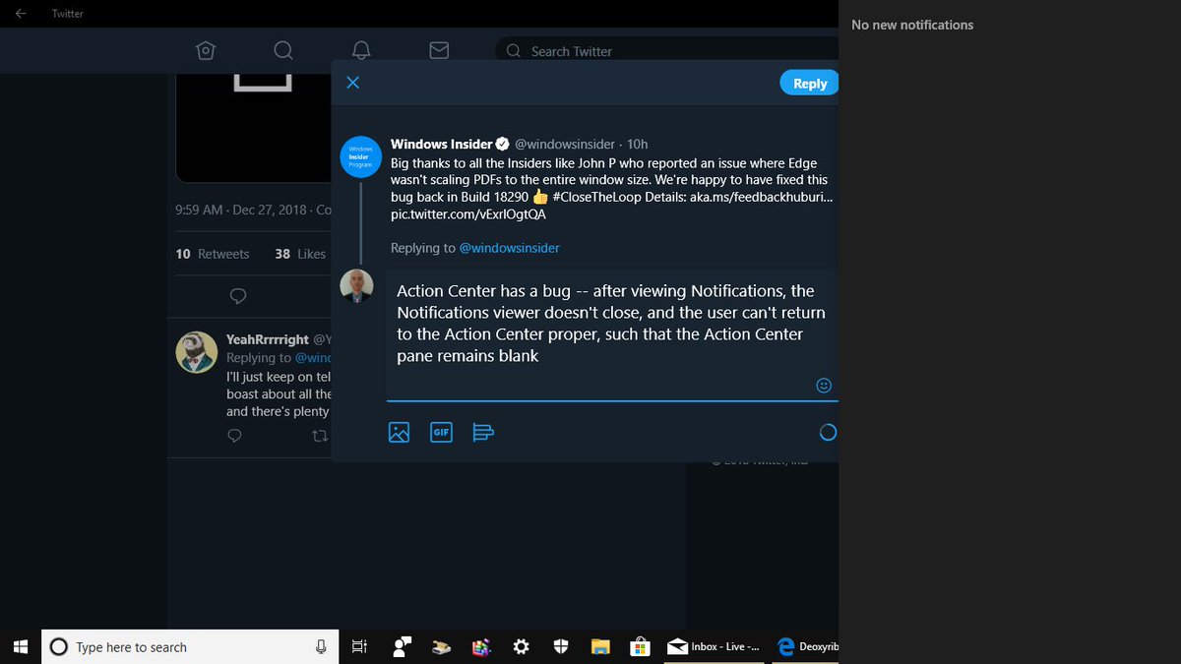The image size is (1181, 664).
Task: Open Settings gear in the taskbar
Action: [521, 646]
